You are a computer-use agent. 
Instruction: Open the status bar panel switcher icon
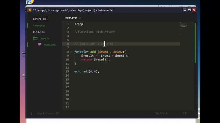[31, 113]
